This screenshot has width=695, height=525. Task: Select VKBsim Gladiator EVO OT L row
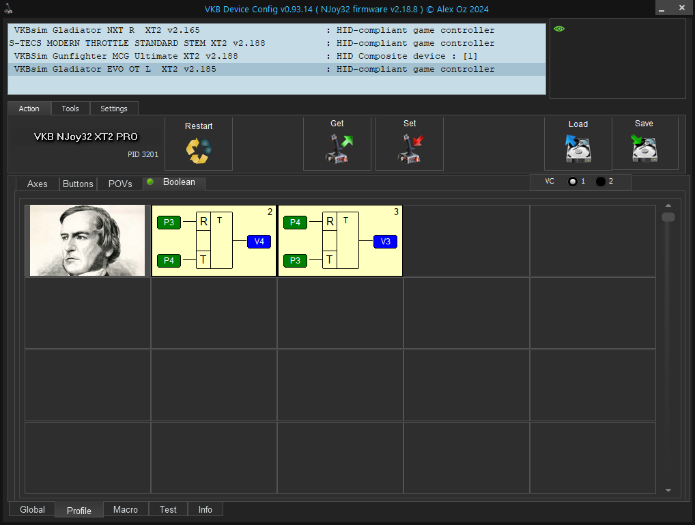coord(276,69)
